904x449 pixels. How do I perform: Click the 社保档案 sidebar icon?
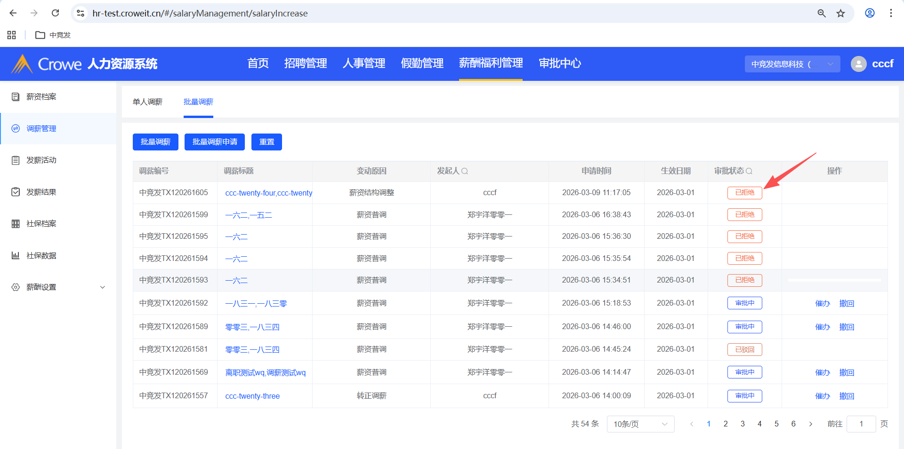tap(16, 224)
